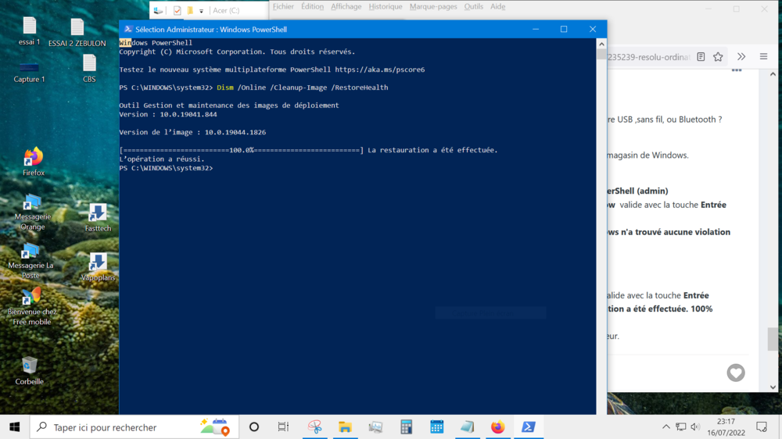The image size is (782, 439).
Task: Bookmark the page with the star icon
Action: [718, 57]
